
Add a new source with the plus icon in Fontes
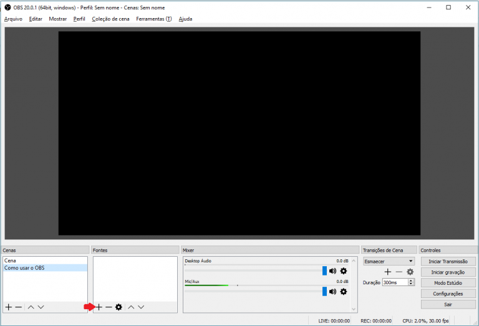pyautogui.click(x=99, y=307)
